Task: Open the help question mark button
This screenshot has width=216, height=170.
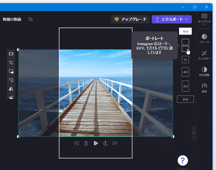Action: pyautogui.click(x=183, y=160)
